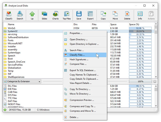The height and width of the screenshot is (122, 161).
Task: Click the WinSxS 52.98 % bar
Action: point(140,28)
